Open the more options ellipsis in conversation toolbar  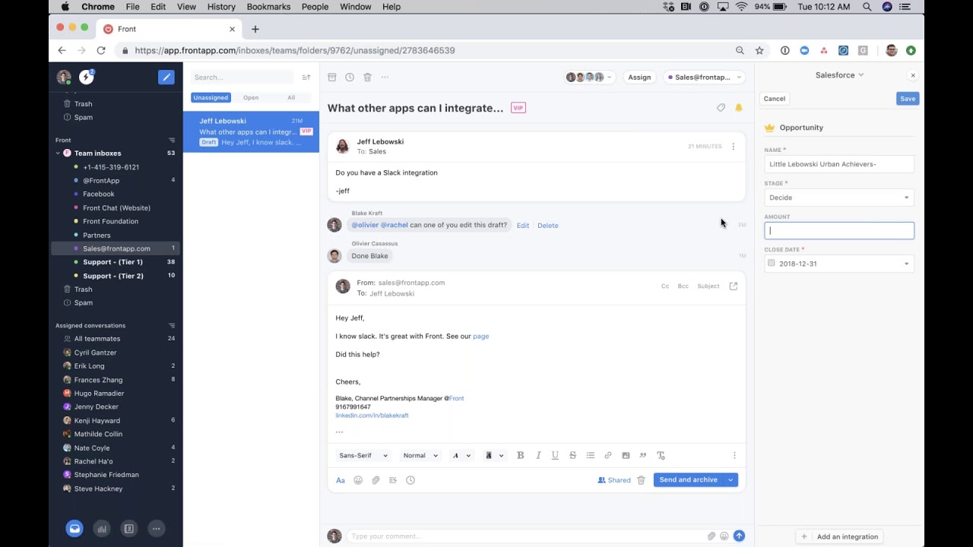(385, 77)
